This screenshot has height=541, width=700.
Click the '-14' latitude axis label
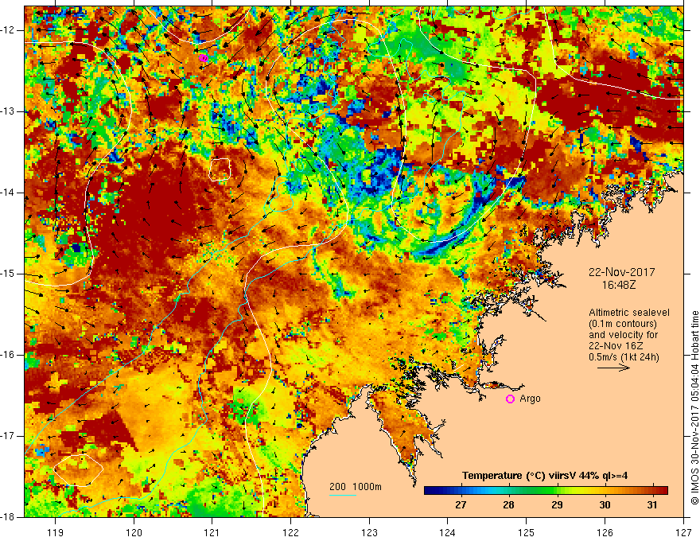(x=8, y=193)
